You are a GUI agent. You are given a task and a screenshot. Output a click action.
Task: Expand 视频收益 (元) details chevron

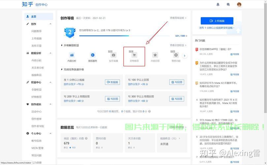coord(179,139)
